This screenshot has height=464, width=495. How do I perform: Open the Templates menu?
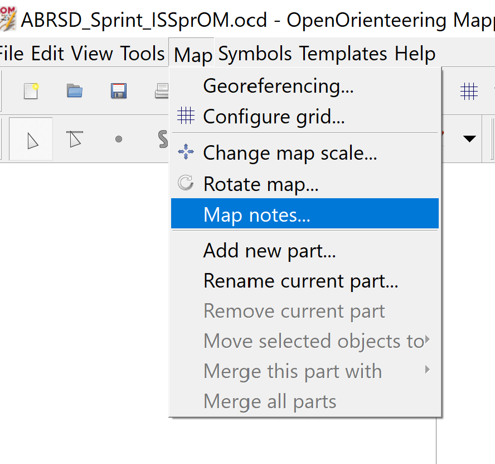pos(343,53)
